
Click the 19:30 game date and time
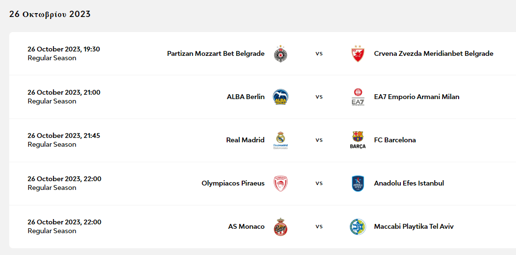click(64, 49)
